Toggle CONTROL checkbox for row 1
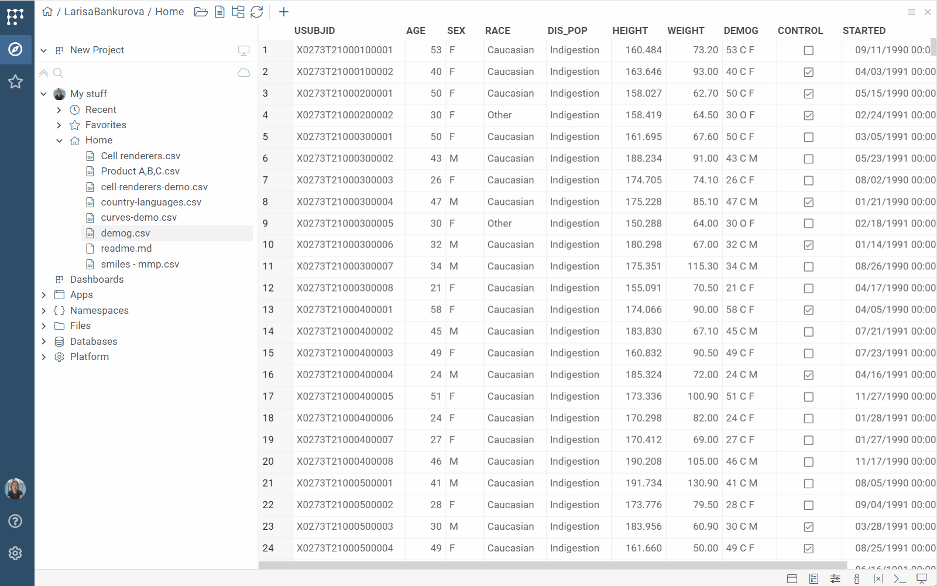937x586 pixels. tap(808, 50)
